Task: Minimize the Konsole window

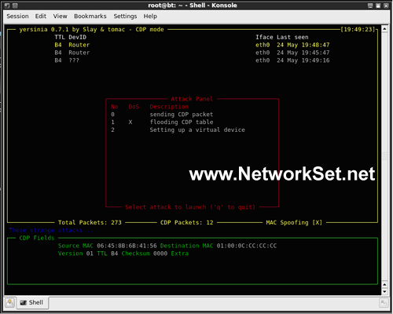Action: pos(370,5)
